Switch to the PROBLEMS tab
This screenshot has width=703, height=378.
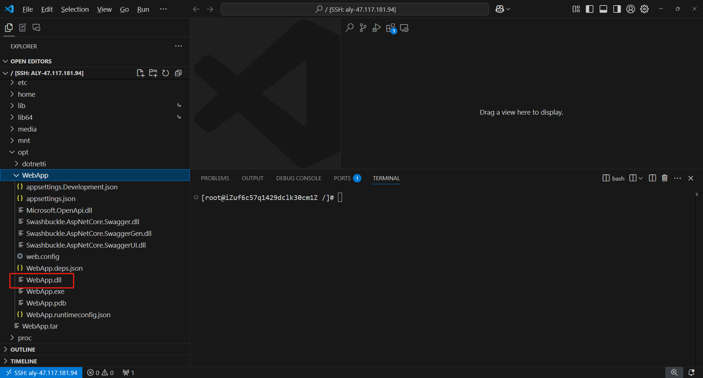[x=215, y=178]
